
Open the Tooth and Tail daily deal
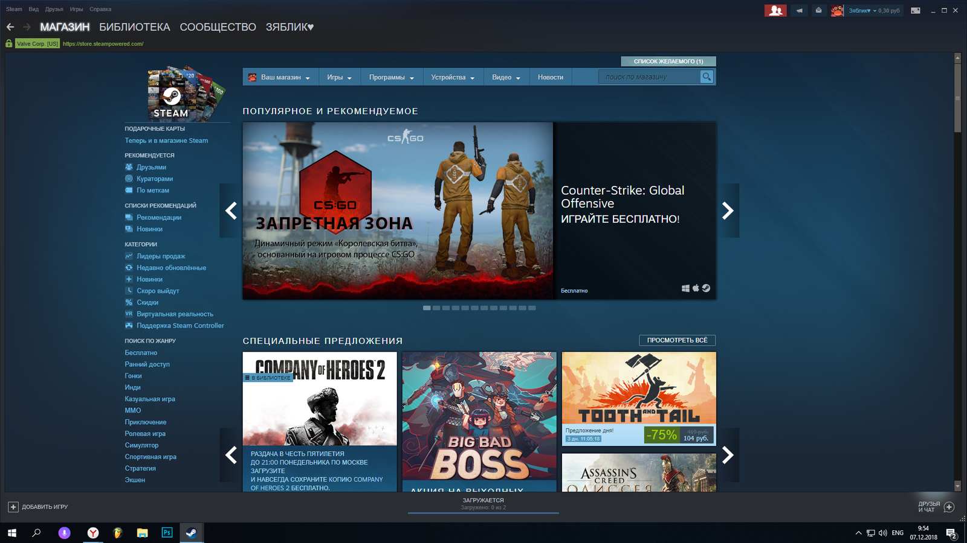click(639, 399)
